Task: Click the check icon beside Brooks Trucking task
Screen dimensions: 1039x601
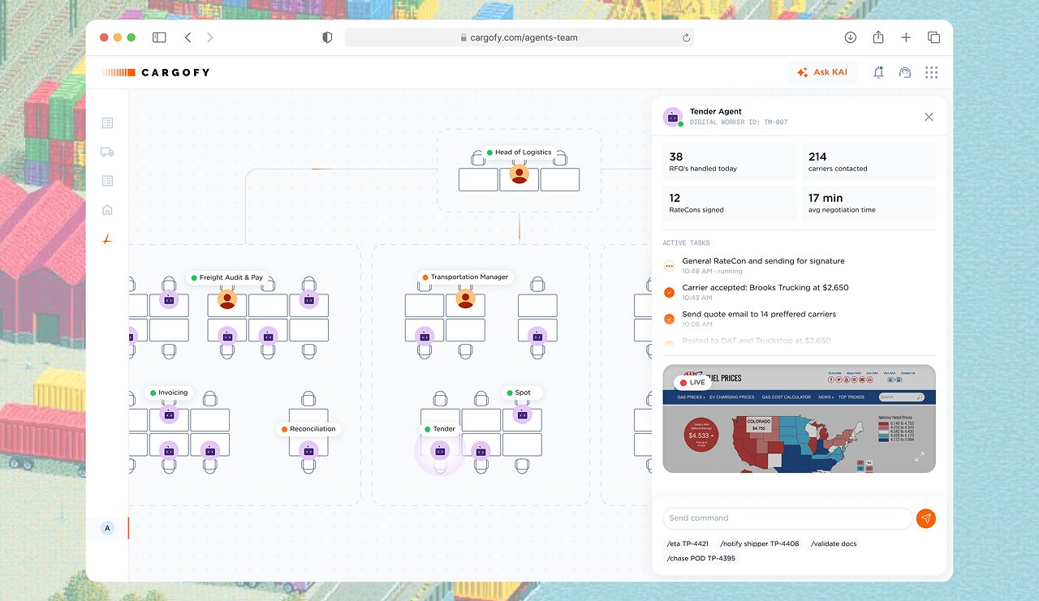Action: (670, 293)
